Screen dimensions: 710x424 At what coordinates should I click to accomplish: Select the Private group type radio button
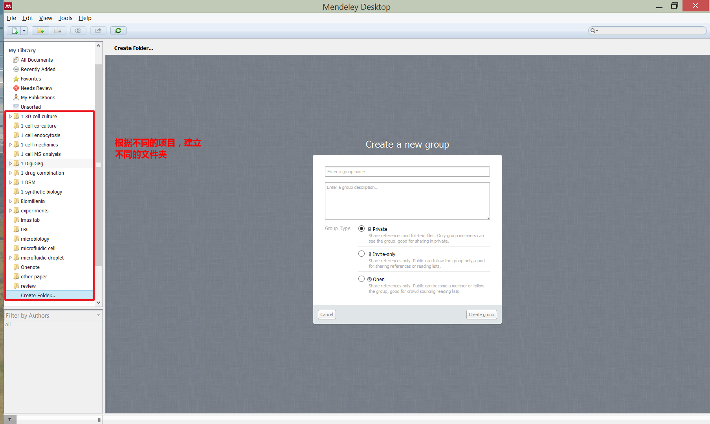tap(361, 228)
